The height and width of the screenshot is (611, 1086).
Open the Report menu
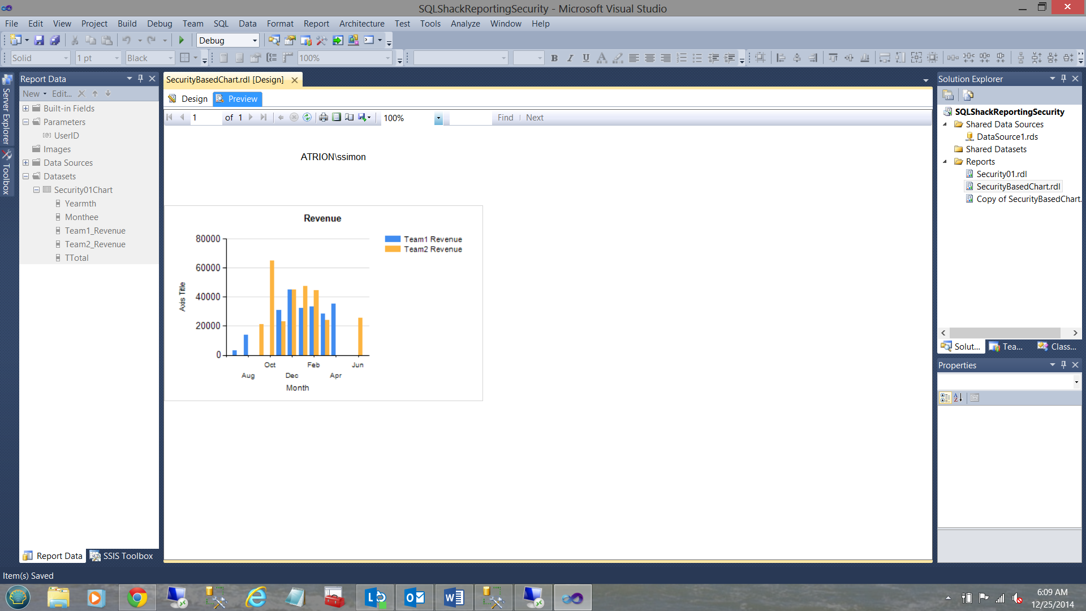316,23
